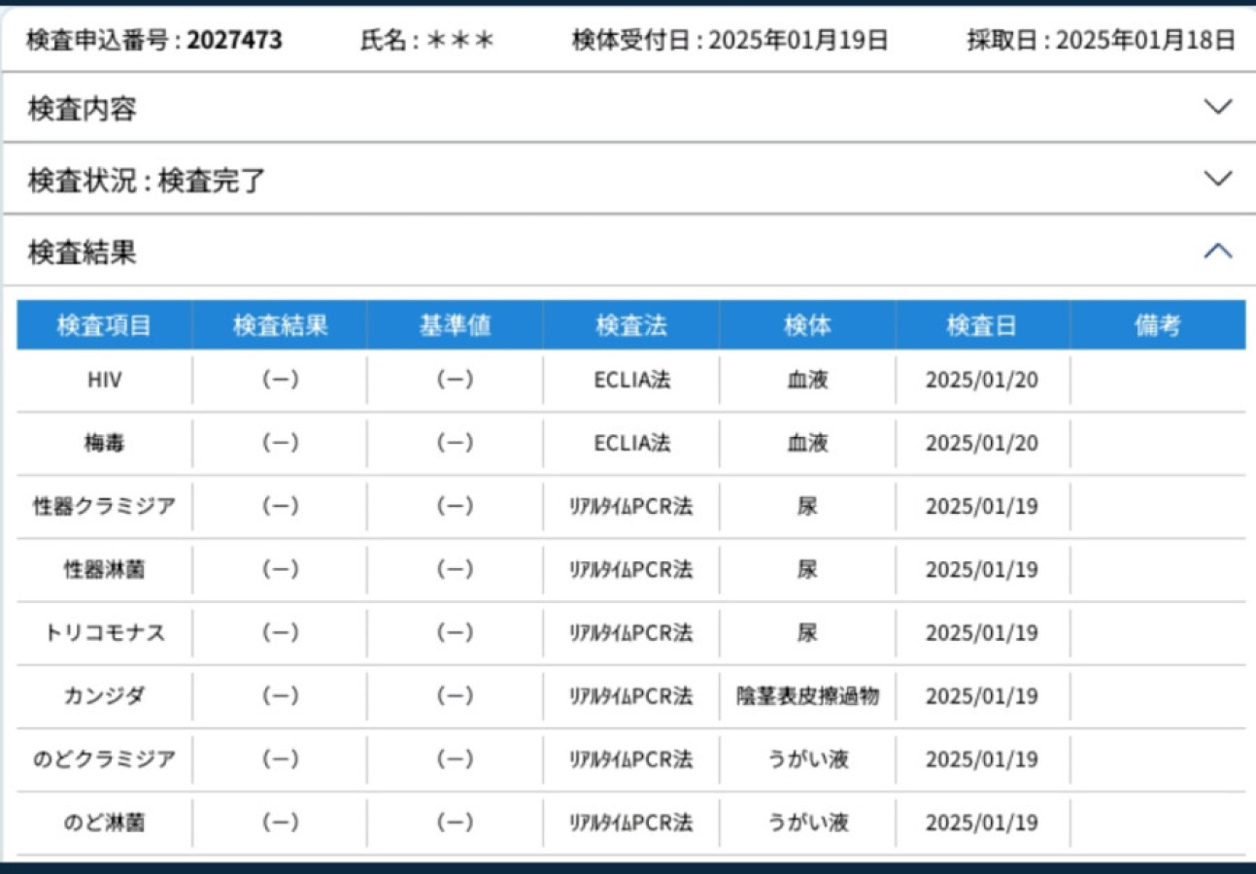The height and width of the screenshot is (874, 1256).
Task: Click 性器クラミジア row's date 2025/01/19
Action: coord(982,506)
